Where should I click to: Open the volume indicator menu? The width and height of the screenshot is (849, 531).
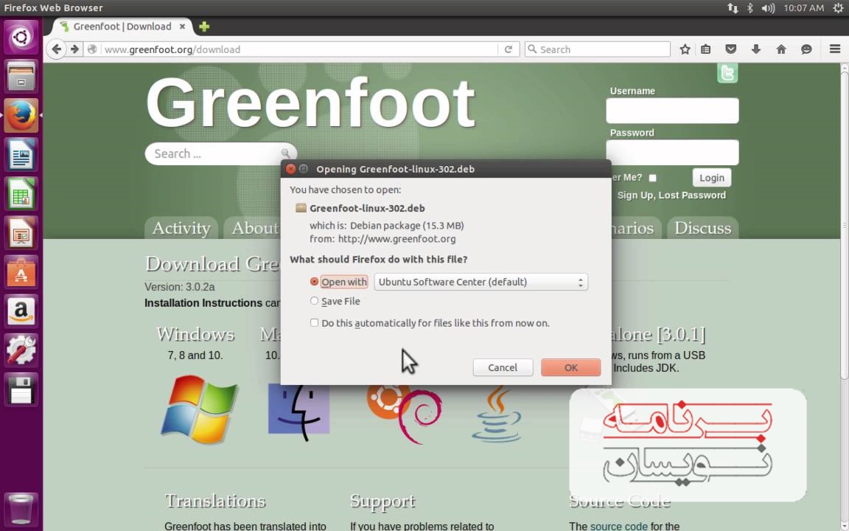(768, 8)
